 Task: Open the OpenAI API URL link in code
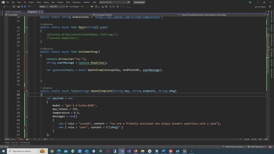128,17
